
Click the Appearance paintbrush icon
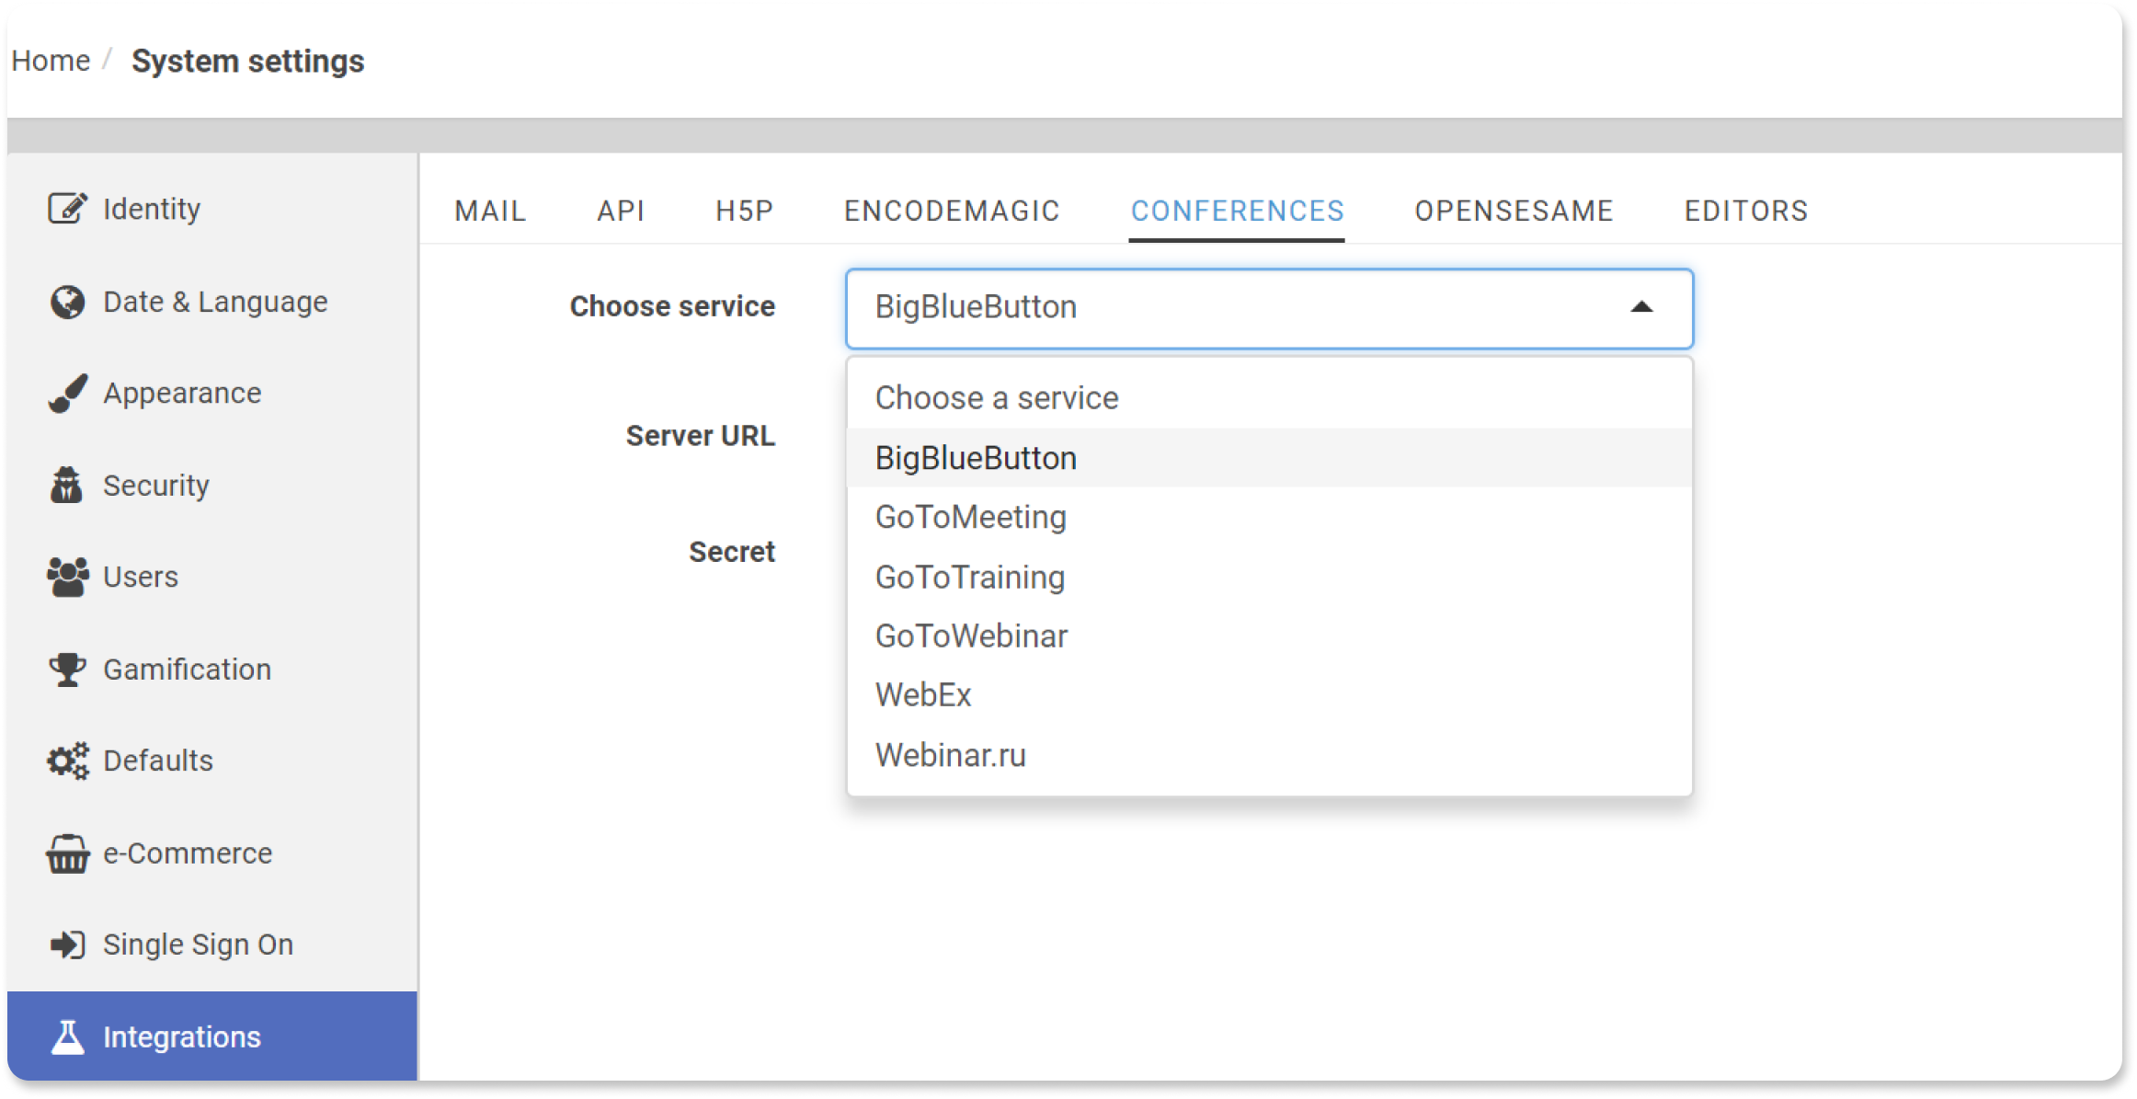click(68, 394)
